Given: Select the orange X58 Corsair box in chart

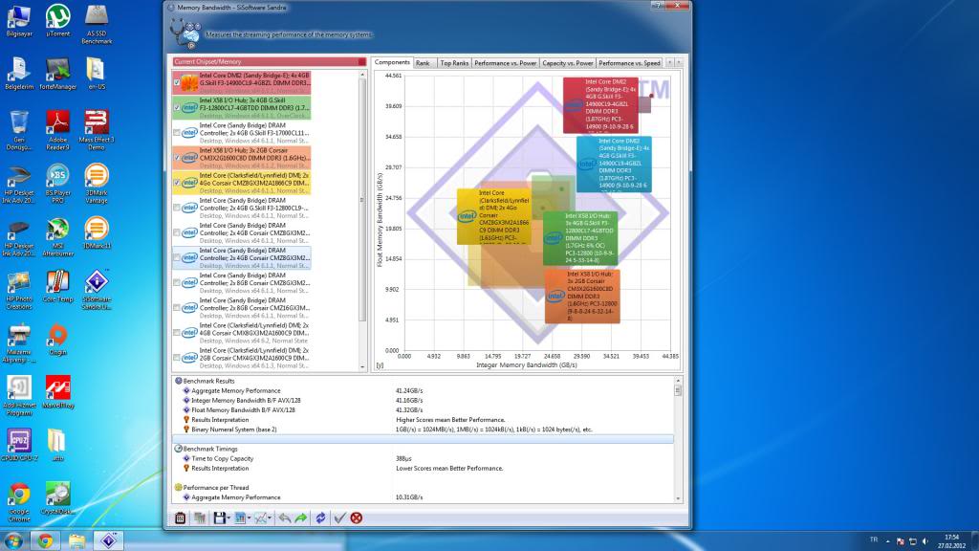Looking at the screenshot, I should click(582, 297).
